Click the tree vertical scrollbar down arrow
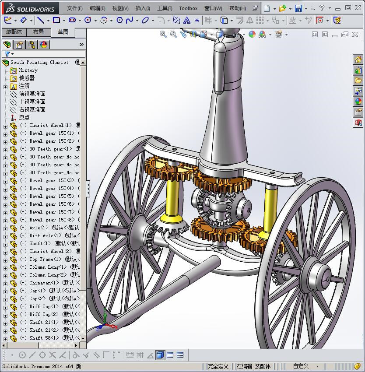Image resolution: width=365 pixels, height=372 pixels. tap(83, 338)
